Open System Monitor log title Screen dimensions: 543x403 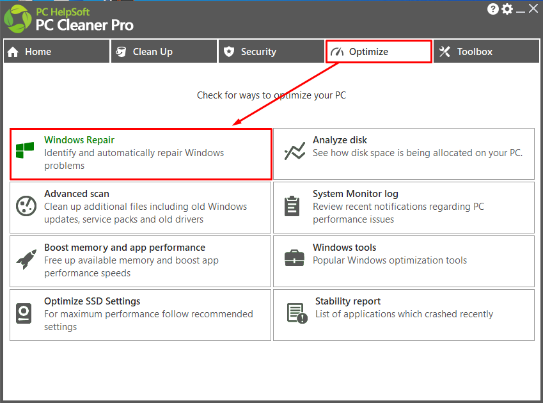[356, 194]
